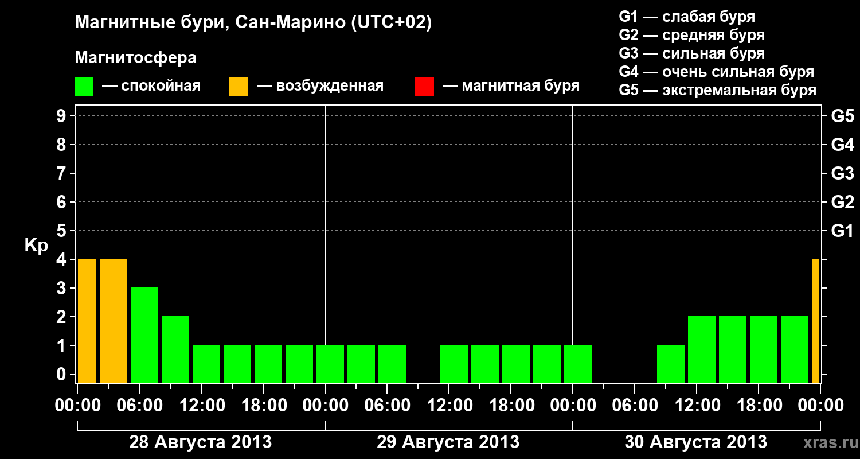Click the Kp 1 bar crossing midnight into 29 Августа
This screenshot has height=459, width=860.
tap(330, 364)
